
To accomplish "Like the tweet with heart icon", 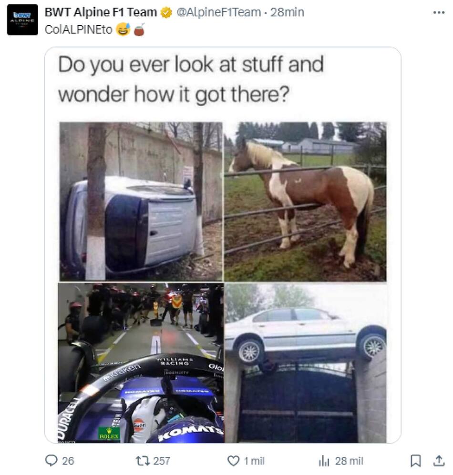I will point(233,461).
